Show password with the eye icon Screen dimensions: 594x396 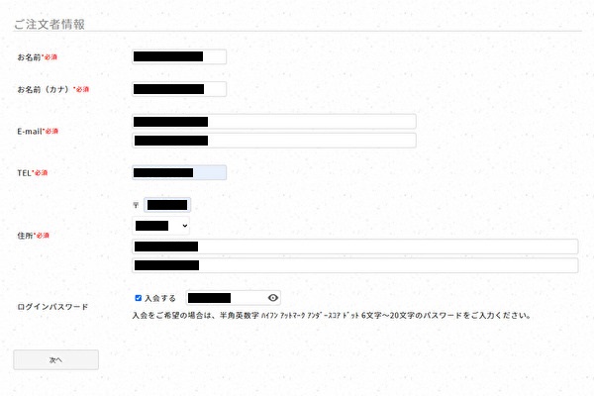(273, 298)
